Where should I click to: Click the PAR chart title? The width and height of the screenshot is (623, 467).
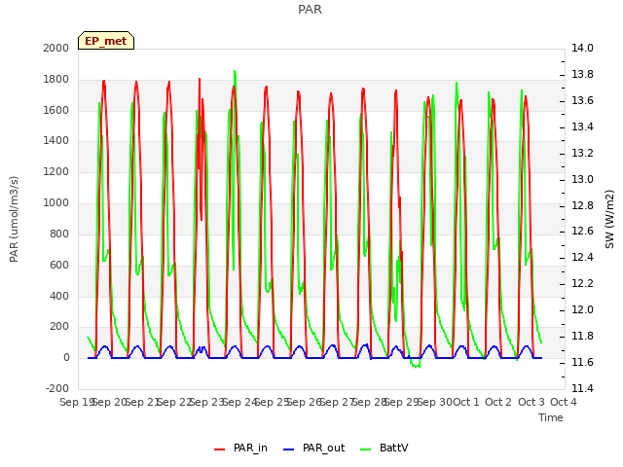(x=310, y=10)
